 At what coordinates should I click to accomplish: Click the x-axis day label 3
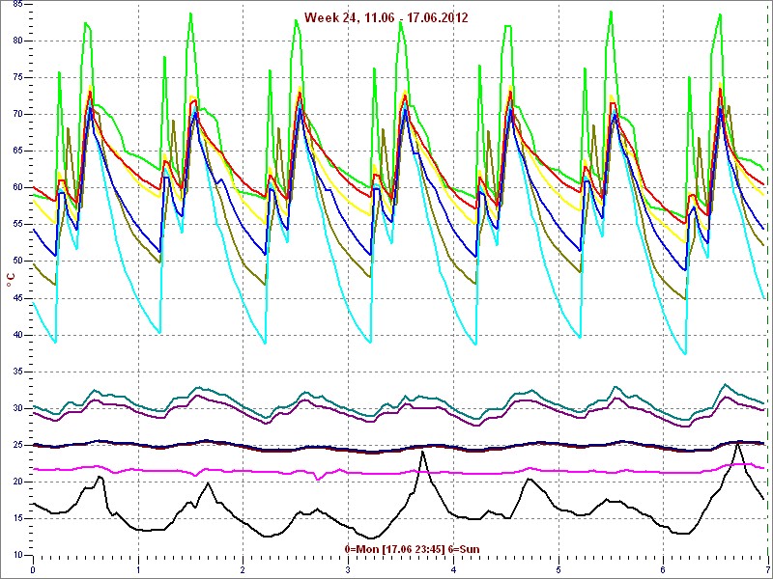349,570
